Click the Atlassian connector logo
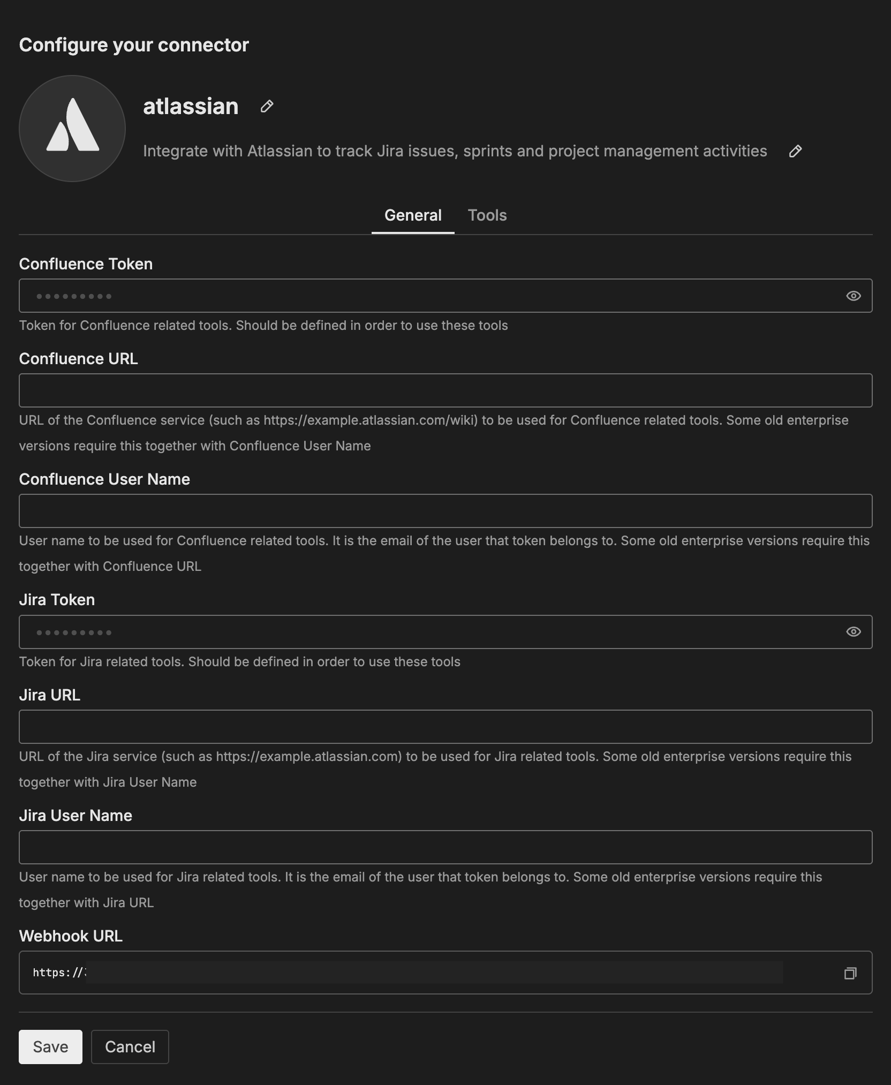 point(71,128)
